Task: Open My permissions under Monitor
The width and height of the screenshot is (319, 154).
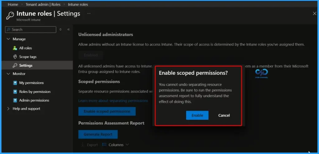Action: click(x=31, y=83)
